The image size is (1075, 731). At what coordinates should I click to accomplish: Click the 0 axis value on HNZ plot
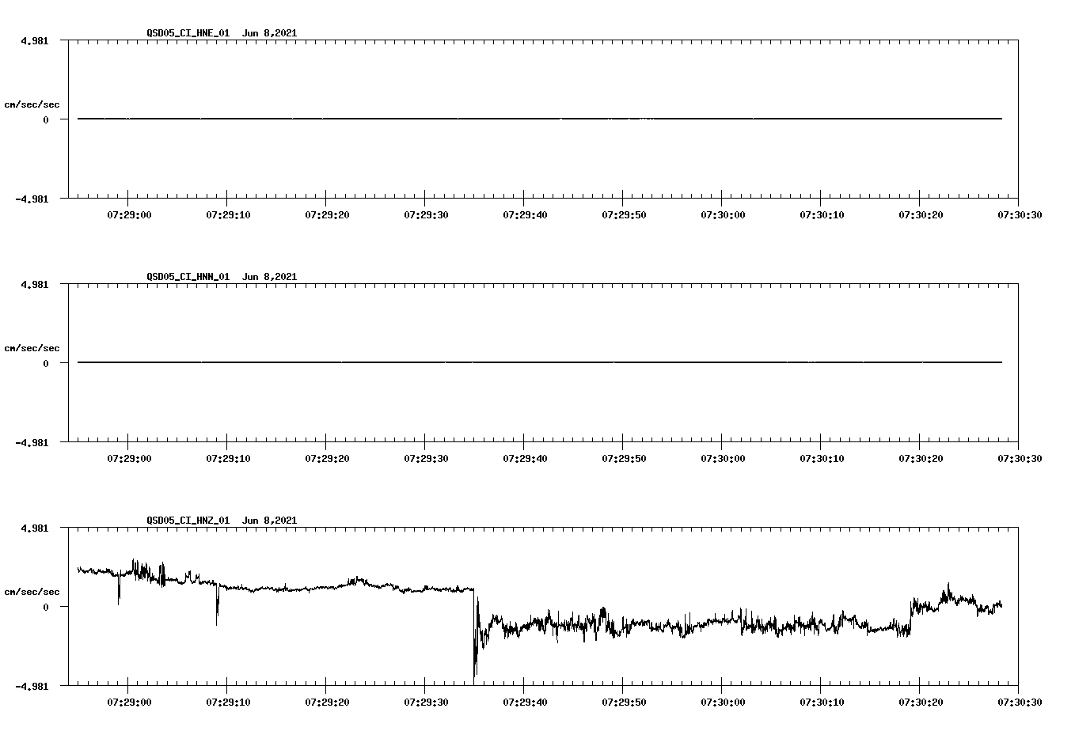pos(46,607)
